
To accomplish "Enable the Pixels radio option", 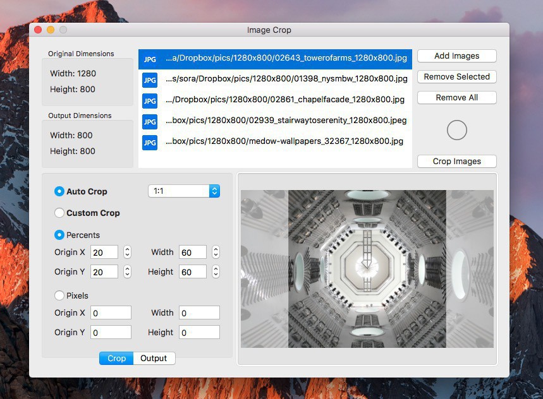I will [59, 295].
